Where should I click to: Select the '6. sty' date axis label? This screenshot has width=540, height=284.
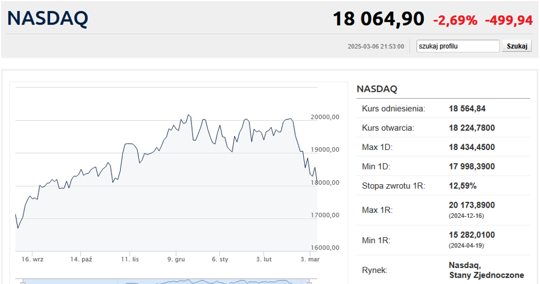pos(220,259)
